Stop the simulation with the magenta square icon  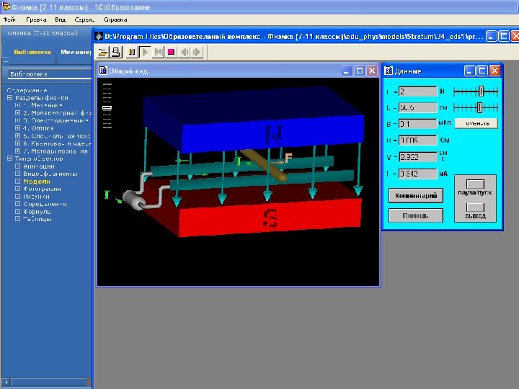coord(171,53)
